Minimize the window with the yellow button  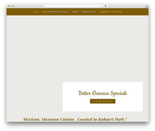[x=11, y=6]
